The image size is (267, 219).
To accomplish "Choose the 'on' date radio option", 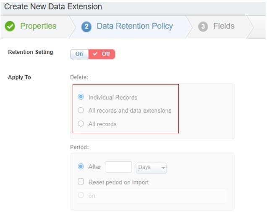I will coord(81,195).
